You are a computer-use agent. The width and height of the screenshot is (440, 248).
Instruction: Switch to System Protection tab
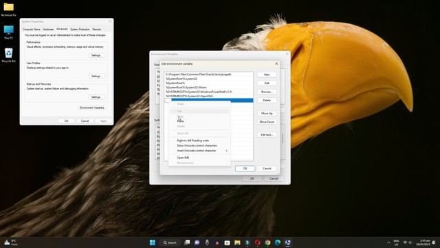tap(80, 29)
